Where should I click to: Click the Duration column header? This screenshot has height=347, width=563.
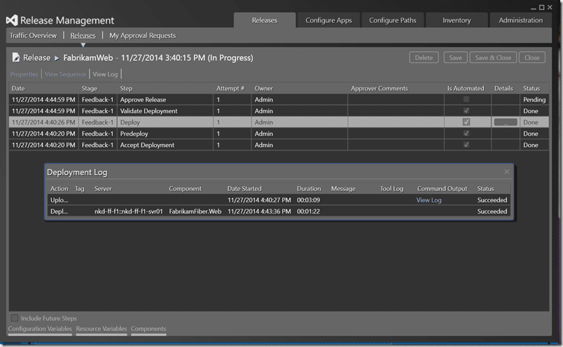pyautogui.click(x=309, y=189)
